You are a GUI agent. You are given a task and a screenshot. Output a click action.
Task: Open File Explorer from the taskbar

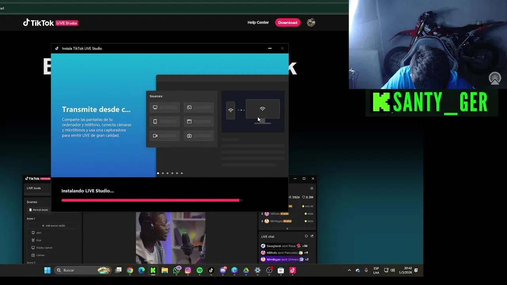(x=165, y=270)
